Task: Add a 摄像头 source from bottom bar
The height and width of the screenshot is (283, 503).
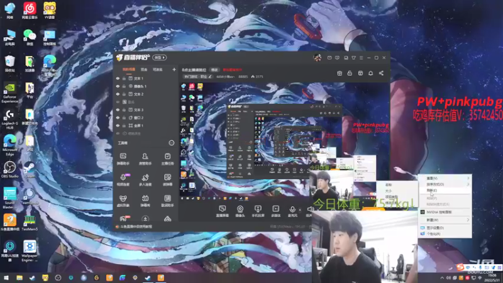Action: click(x=240, y=211)
